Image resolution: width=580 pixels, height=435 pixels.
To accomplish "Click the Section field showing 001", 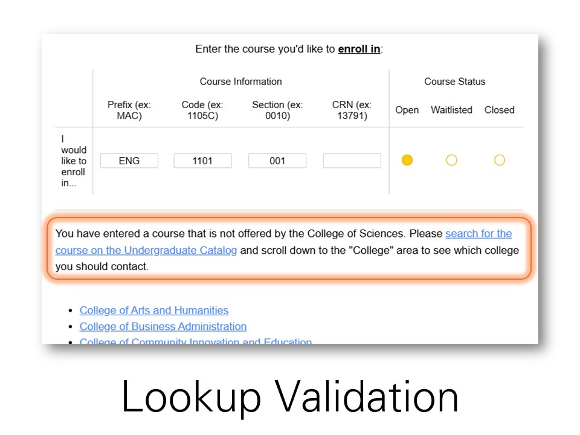I will pos(277,160).
